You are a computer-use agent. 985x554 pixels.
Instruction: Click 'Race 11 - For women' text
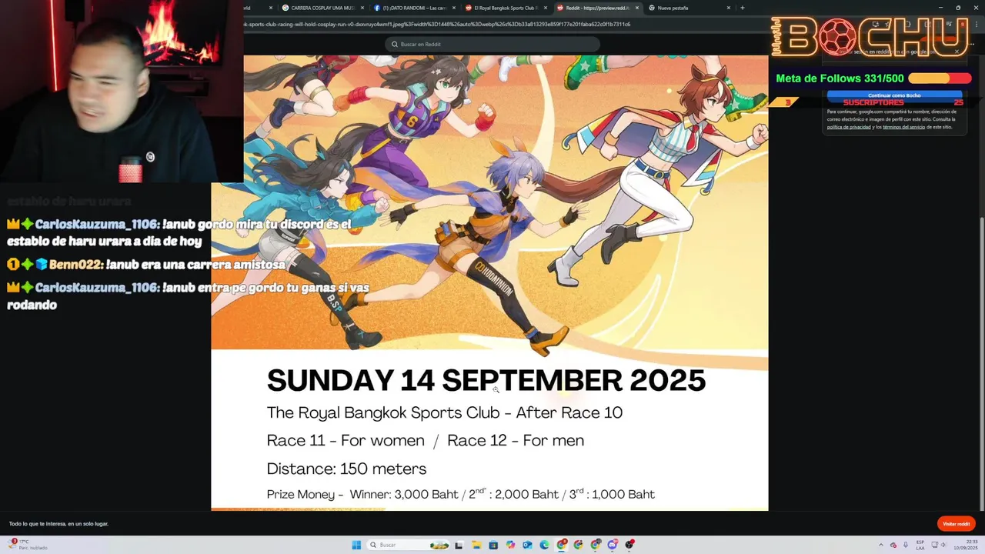click(346, 441)
